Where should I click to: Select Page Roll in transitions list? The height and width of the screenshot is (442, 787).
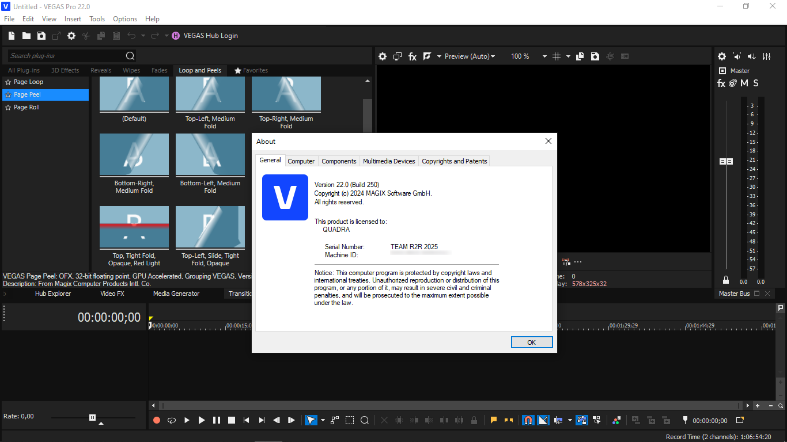46,107
